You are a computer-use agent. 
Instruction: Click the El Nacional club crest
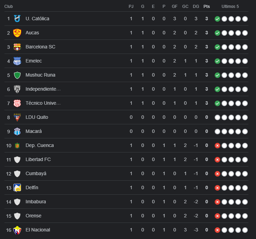coord(17,230)
